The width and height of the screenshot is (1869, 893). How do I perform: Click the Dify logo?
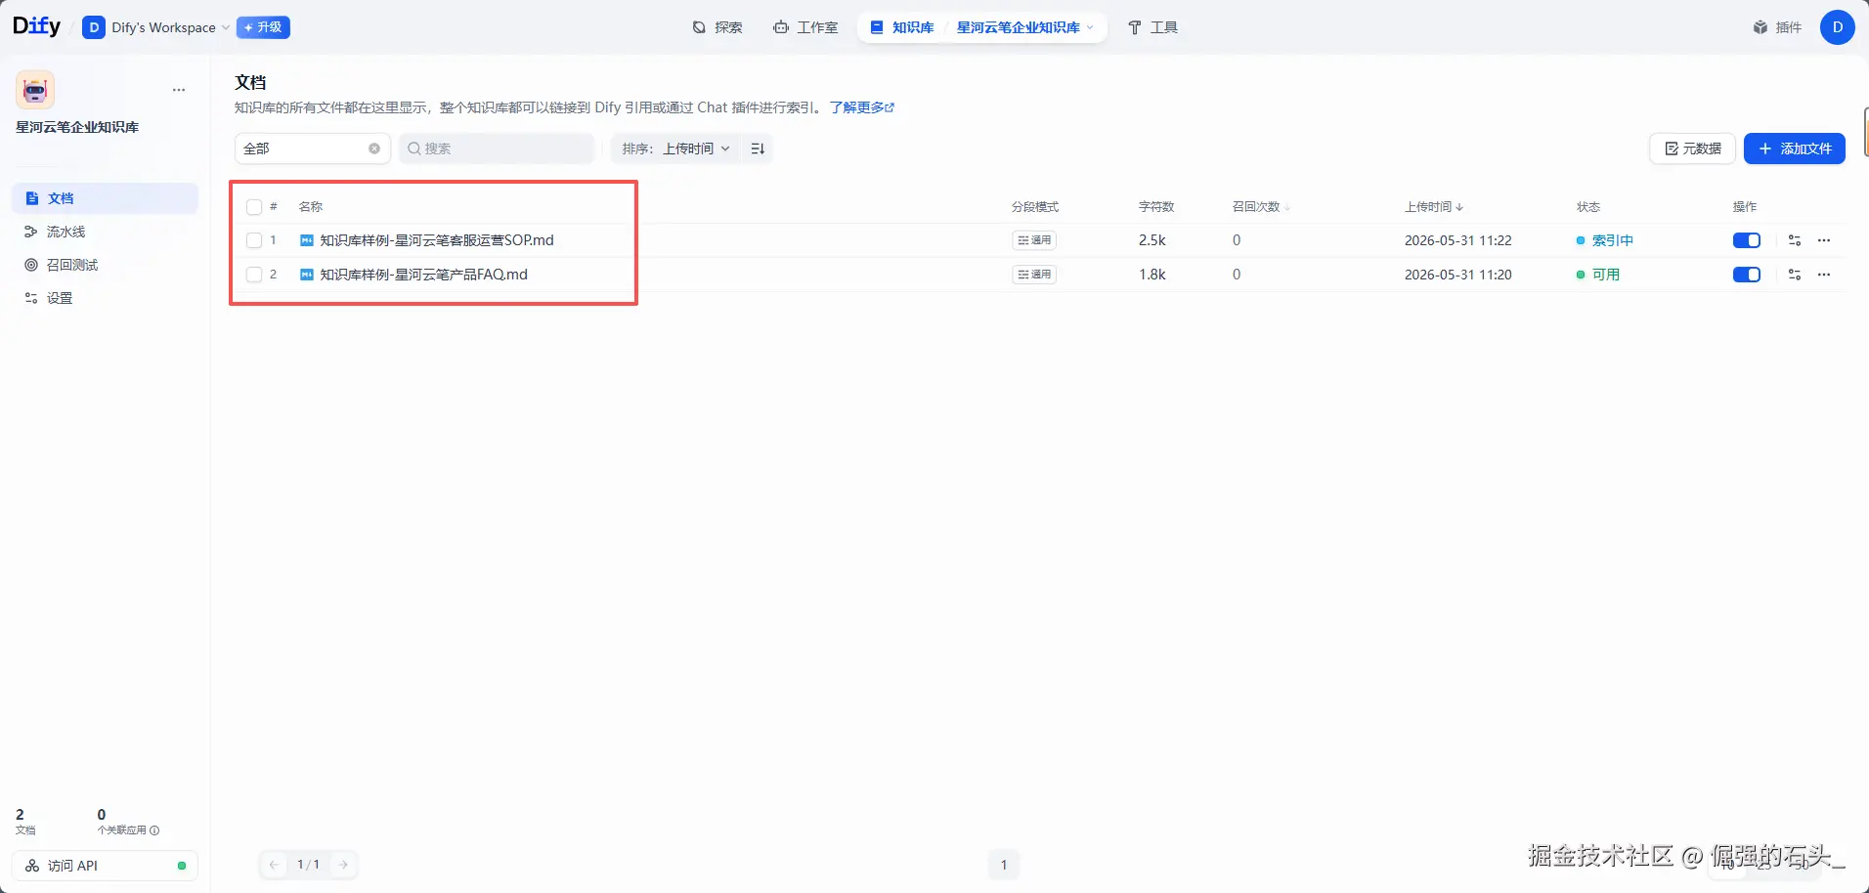pyautogui.click(x=36, y=26)
